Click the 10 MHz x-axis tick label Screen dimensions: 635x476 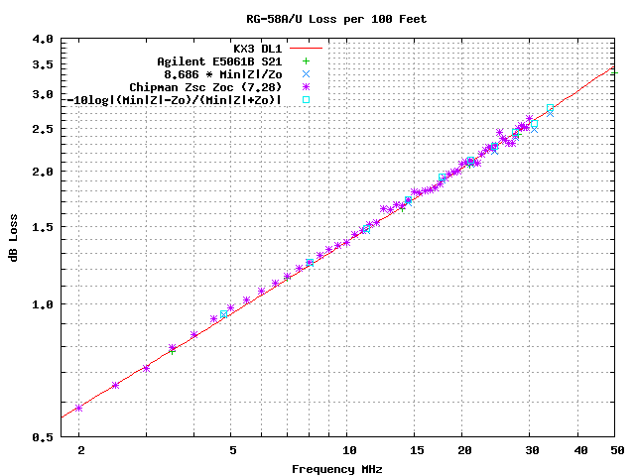click(349, 450)
